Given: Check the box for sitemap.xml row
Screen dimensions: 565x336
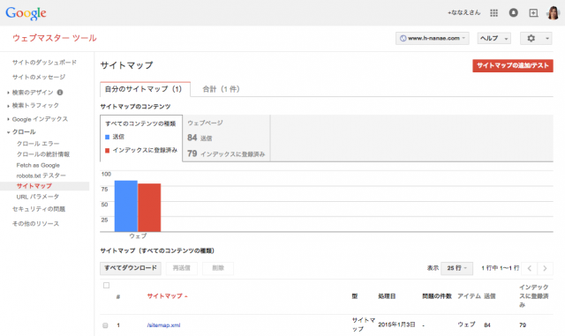Looking at the screenshot, I should pyautogui.click(x=105, y=325).
